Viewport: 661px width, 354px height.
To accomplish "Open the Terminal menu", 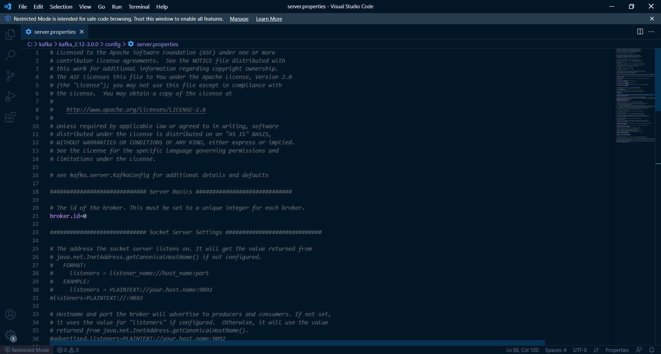I will (139, 7).
